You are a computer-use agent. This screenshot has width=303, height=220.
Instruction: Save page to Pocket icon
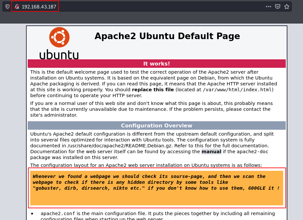pos(278,7)
